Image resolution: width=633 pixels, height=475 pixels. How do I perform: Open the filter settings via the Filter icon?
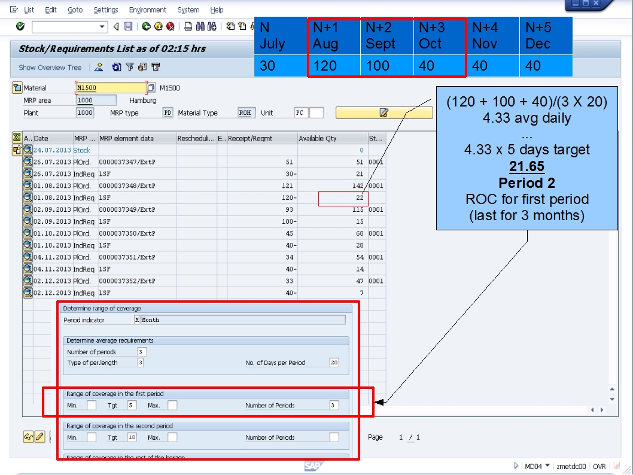coord(129,68)
